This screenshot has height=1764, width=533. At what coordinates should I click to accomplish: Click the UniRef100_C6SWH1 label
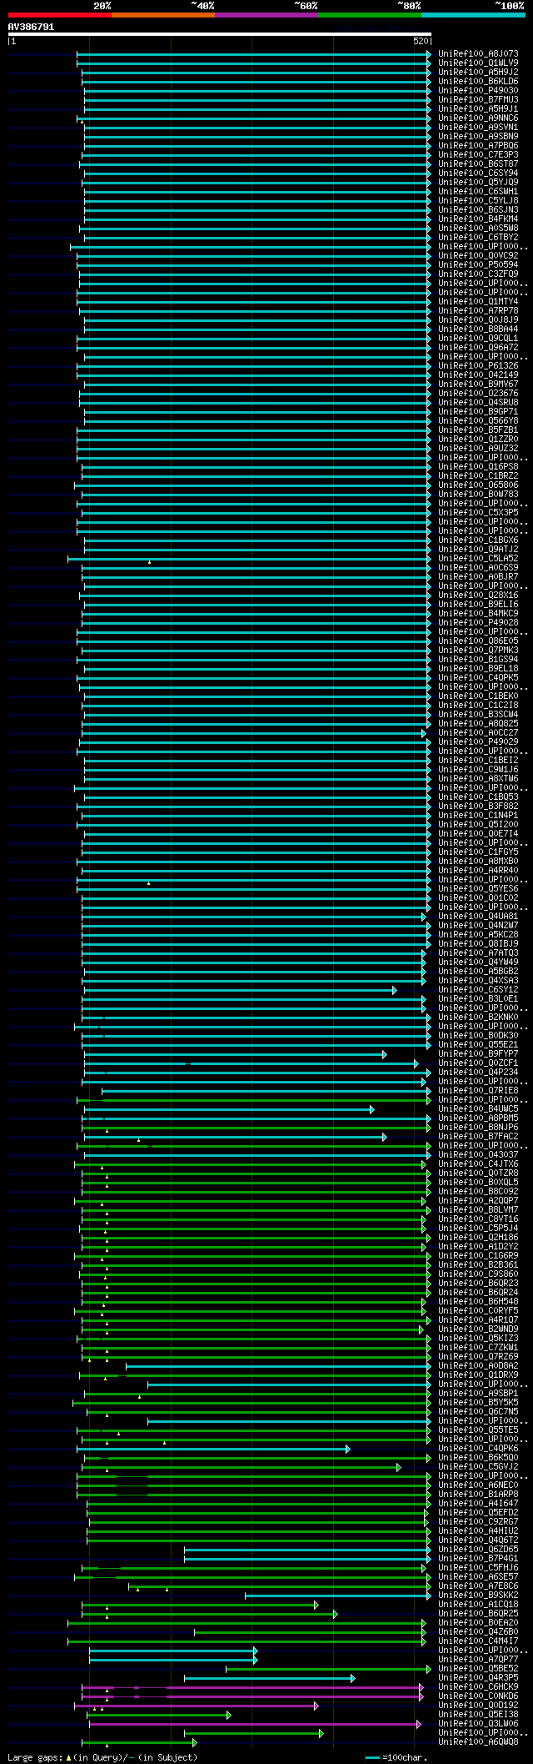coord(478,191)
